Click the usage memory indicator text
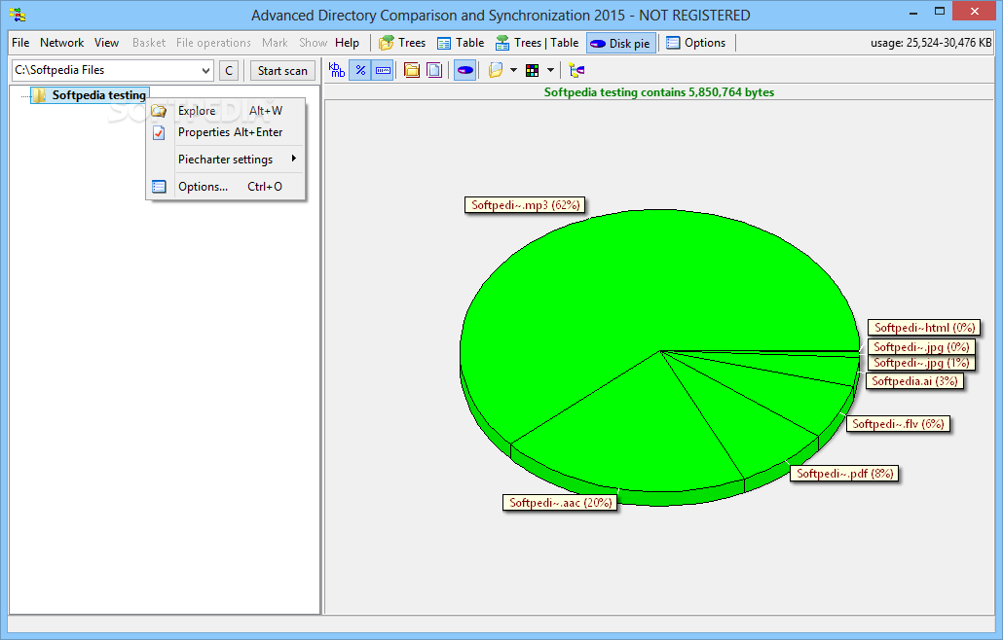The width and height of the screenshot is (1003, 640). (x=931, y=43)
